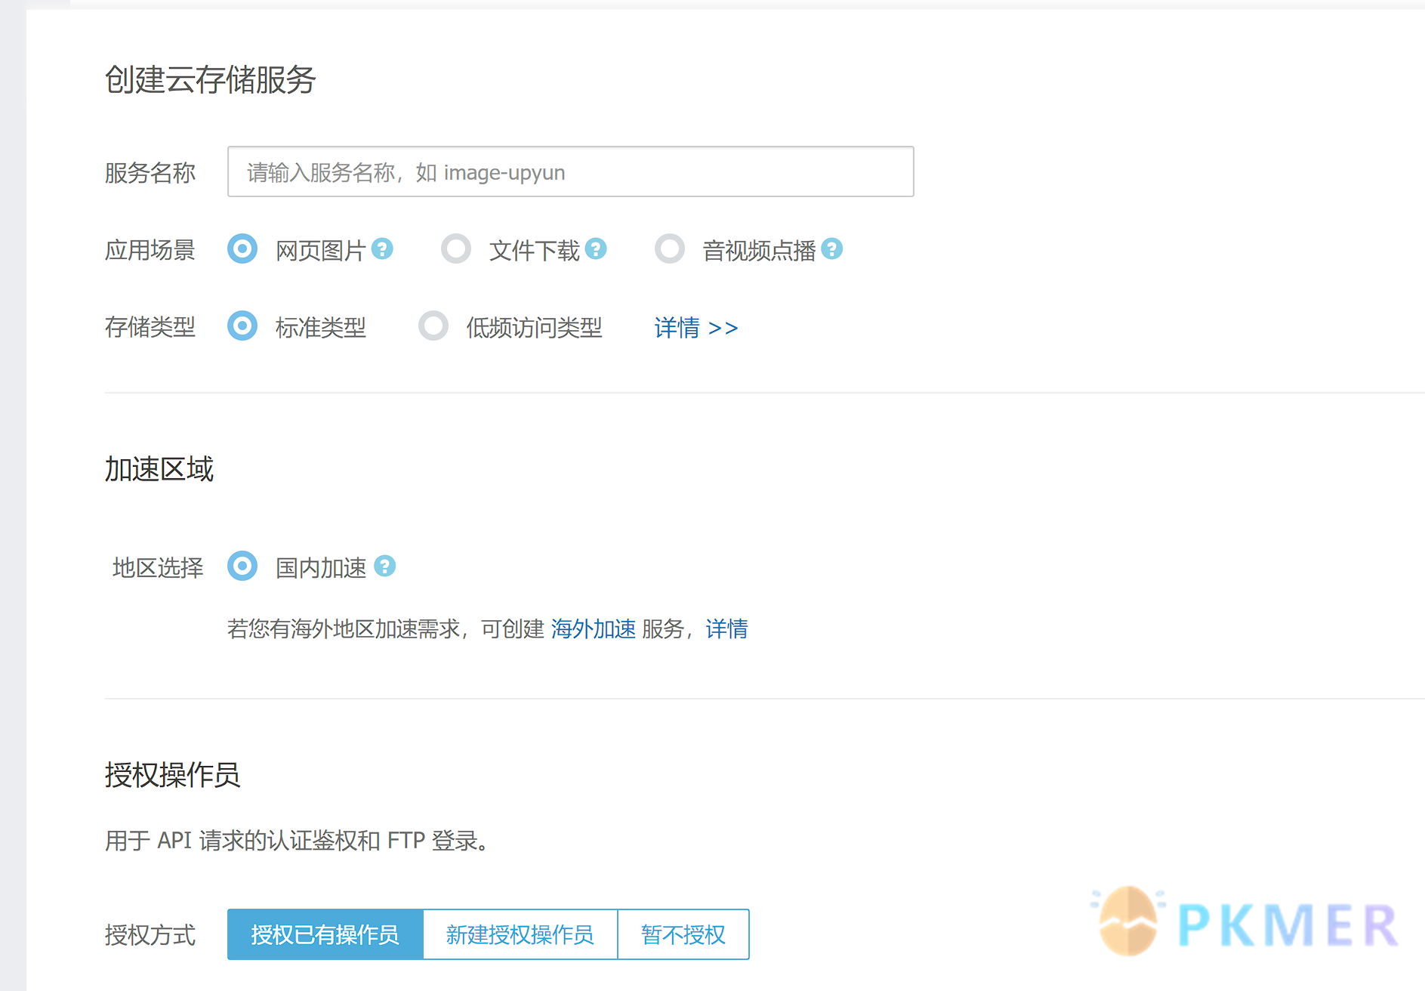
Task: Switch to 授权已有操作员 tab
Action: click(x=325, y=934)
